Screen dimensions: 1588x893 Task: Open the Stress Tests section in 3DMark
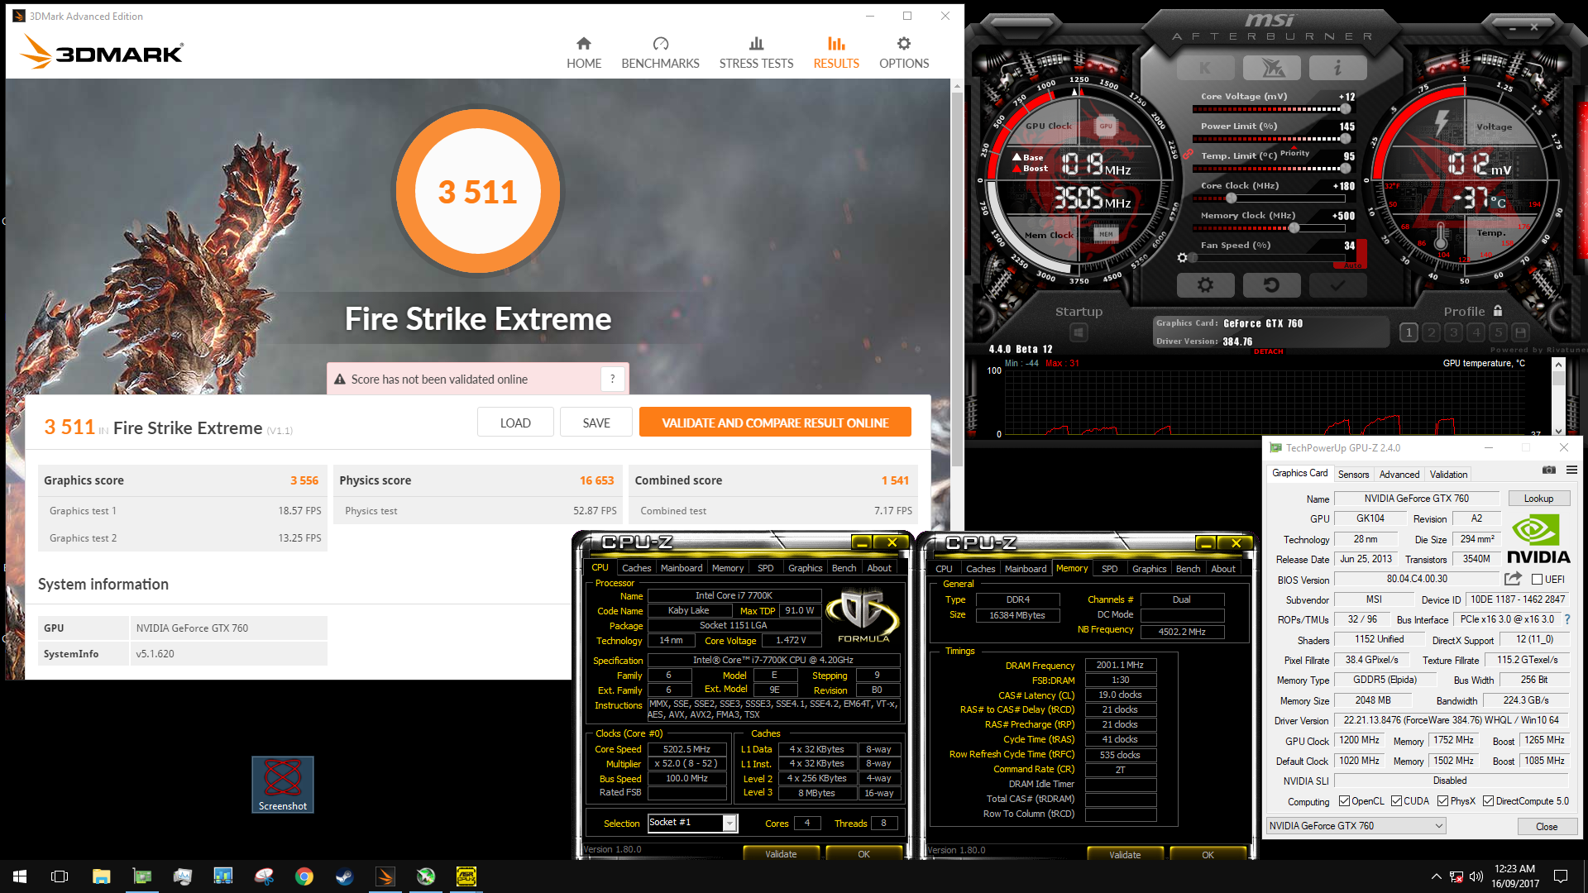click(756, 53)
